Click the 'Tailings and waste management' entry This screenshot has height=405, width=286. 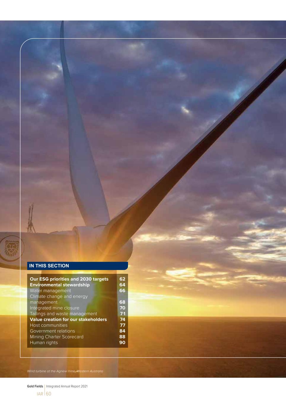(x=63, y=314)
